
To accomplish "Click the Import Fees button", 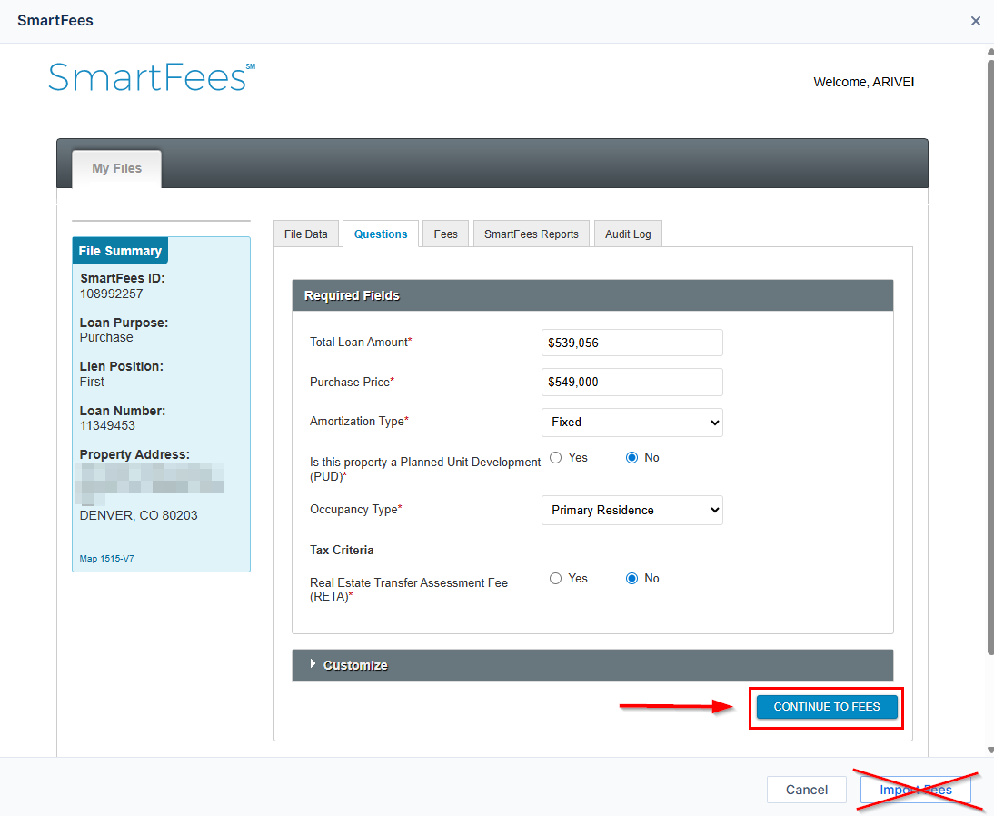I will coord(915,790).
